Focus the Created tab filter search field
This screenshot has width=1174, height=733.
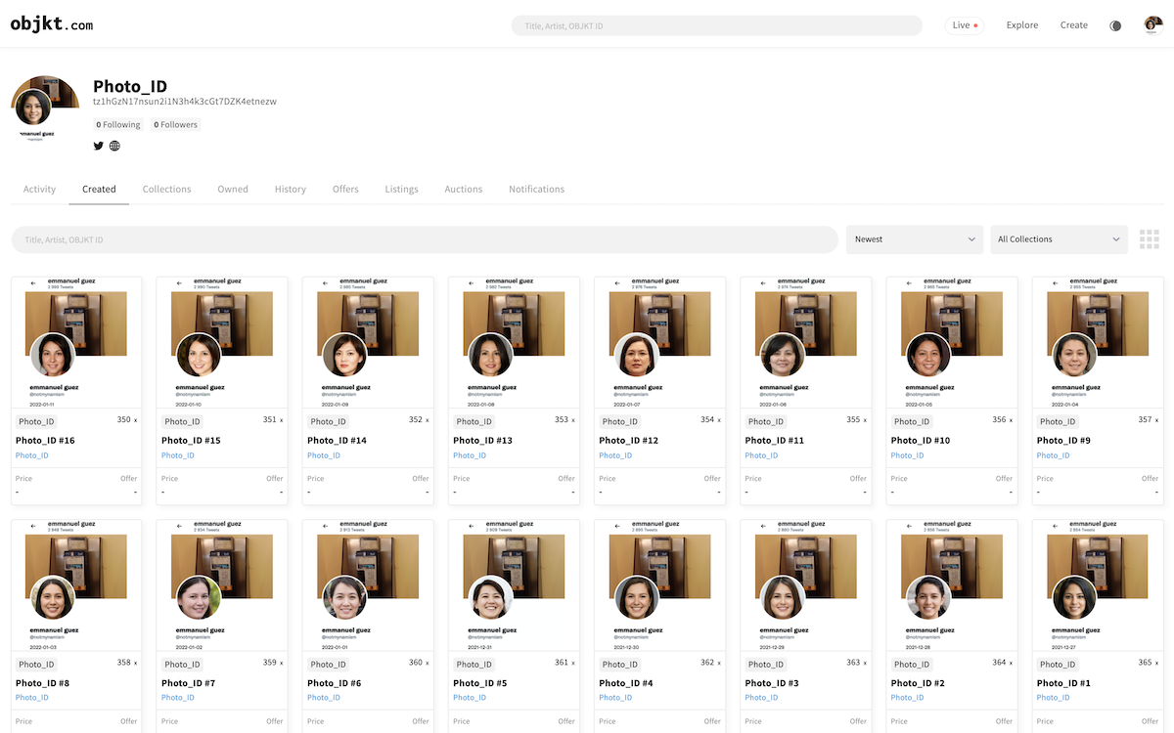click(x=425, y=239)
